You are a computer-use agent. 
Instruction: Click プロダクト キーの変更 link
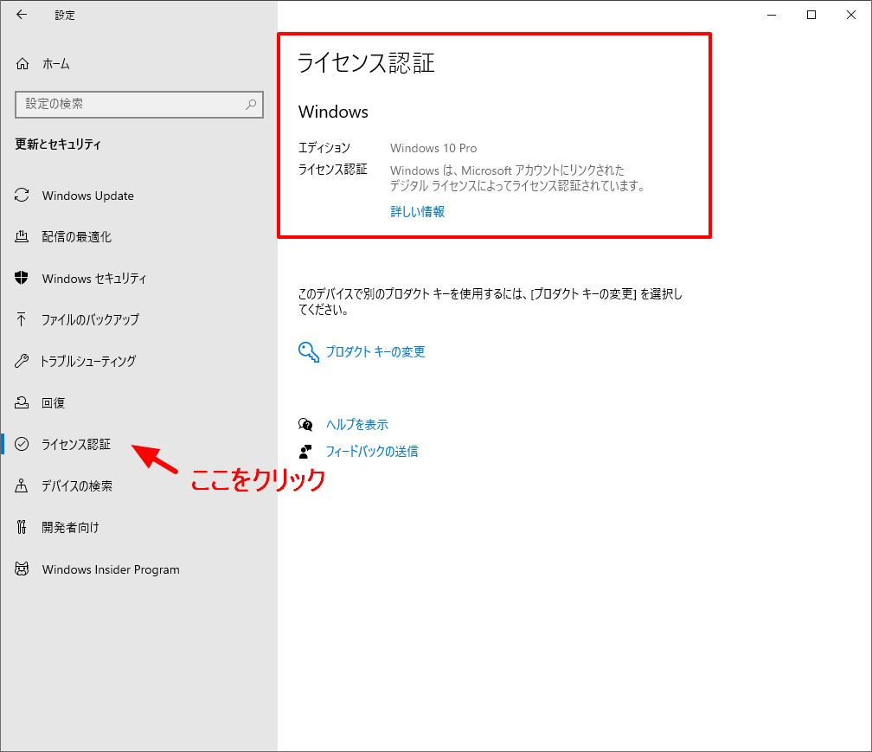(375, 351)
